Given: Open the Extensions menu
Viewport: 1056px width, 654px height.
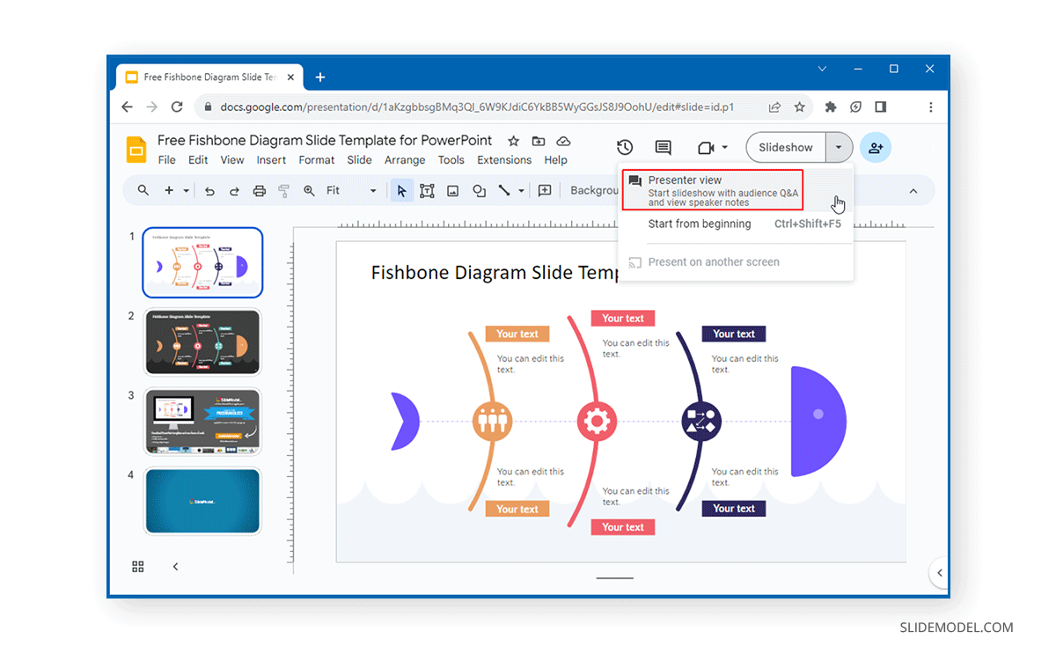Looking at the screenshot, I should pyautogui.click(x=504, y=160).
